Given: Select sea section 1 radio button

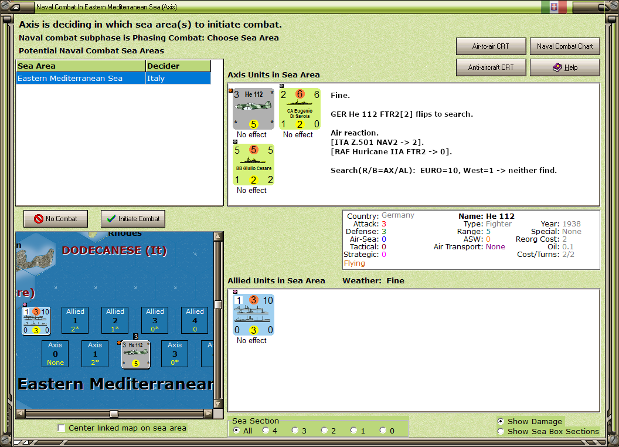Looking at the screenshot, I should tap(353, 431).
